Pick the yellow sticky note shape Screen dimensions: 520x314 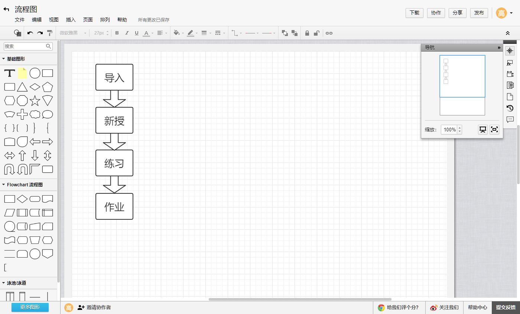(x=22, y=73)
